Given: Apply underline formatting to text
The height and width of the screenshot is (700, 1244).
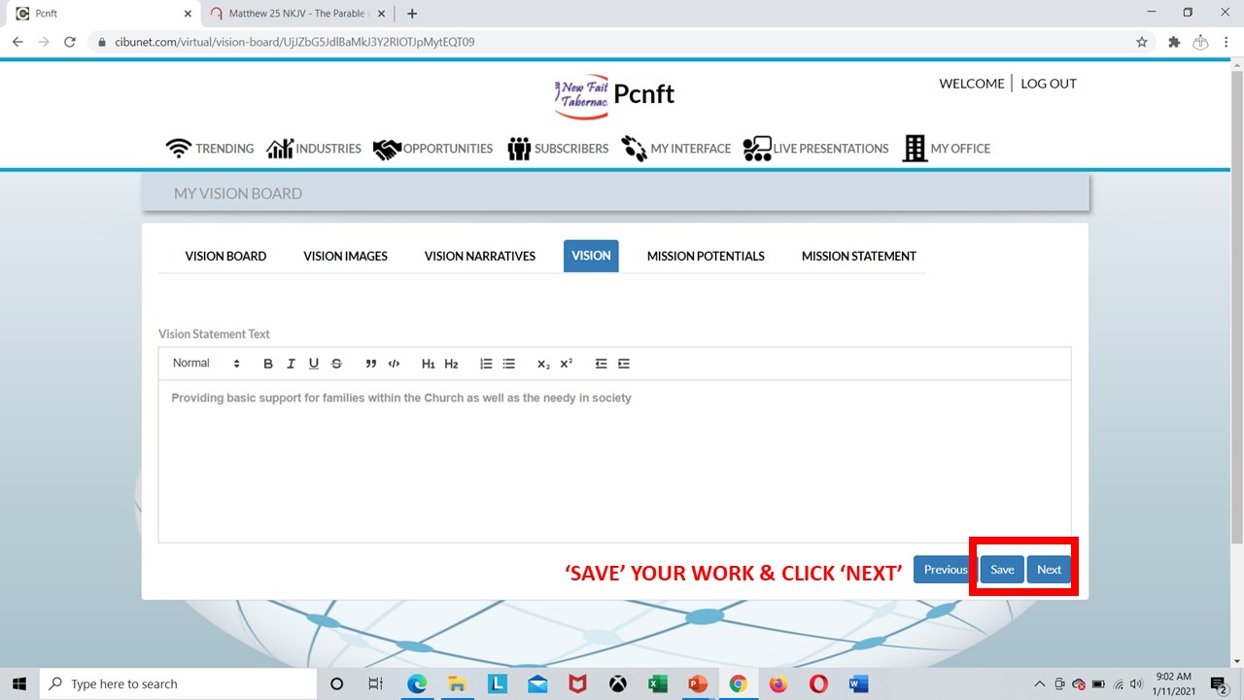Looking at the screenshot, I should tap(313, 364).
